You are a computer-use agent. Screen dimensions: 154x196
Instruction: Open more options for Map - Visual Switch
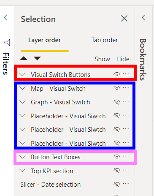pyautogui.click(x=126, y=88)
